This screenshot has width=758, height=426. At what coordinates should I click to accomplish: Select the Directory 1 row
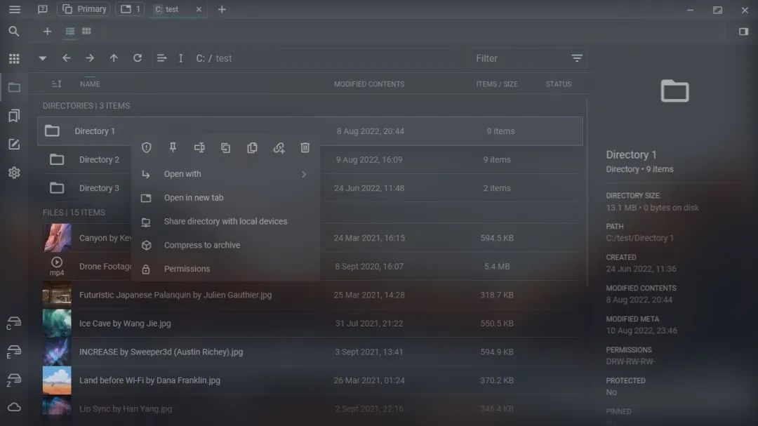[310, 131]
